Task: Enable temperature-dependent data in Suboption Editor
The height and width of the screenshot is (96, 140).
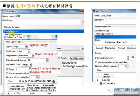Action: pyautogui.click(x=7, y=73)
